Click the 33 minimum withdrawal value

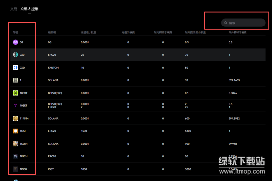click(x=186, y=80)
